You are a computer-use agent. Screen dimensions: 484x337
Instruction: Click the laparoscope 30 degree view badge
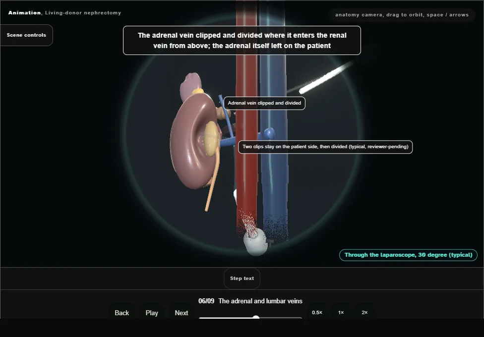pyautogui.click(x=409, y=255)
